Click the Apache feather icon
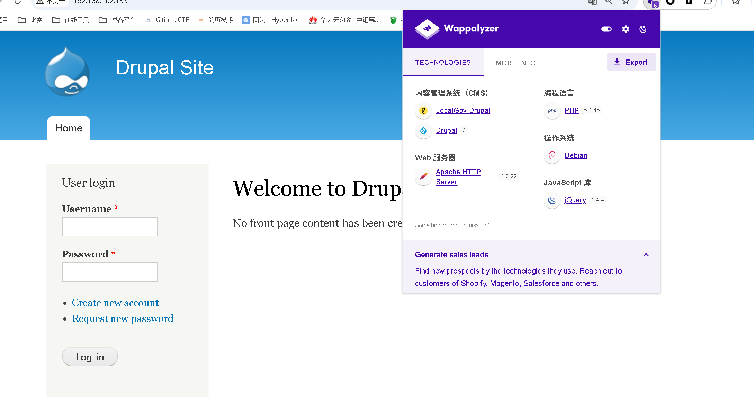 pyautogui.click(x=423, y=177)
